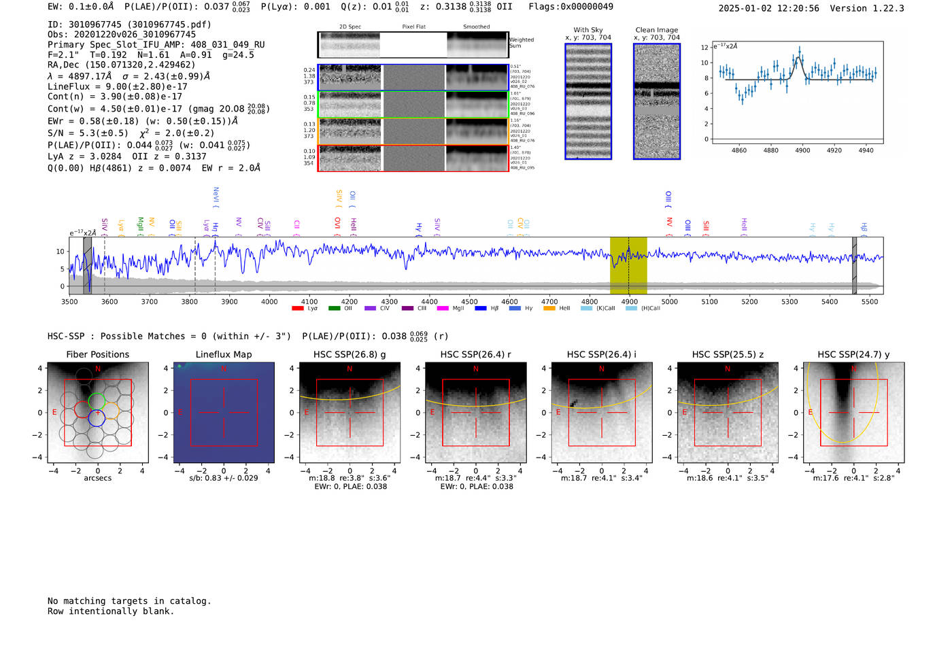Click the orange fiber circle in Fiber Positions

111,410
